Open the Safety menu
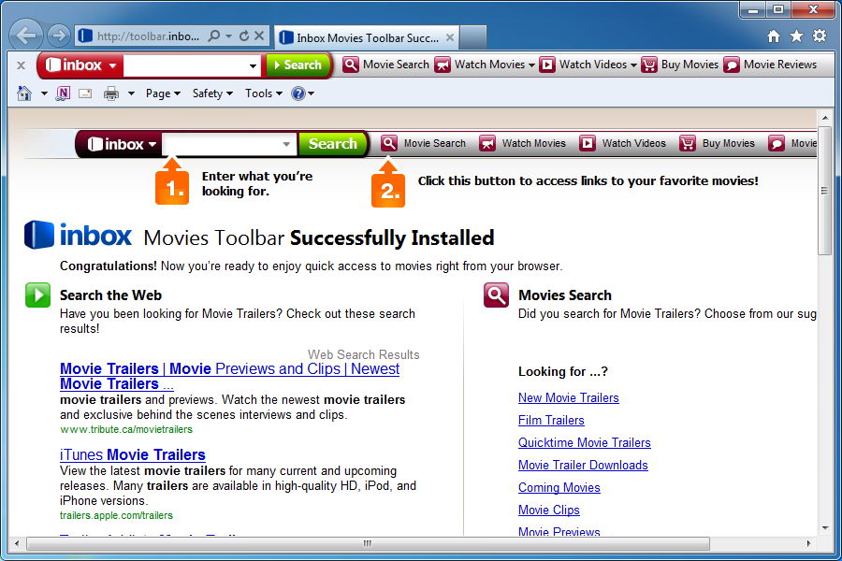This screenshot has height=561, width=842. point(212,93)
